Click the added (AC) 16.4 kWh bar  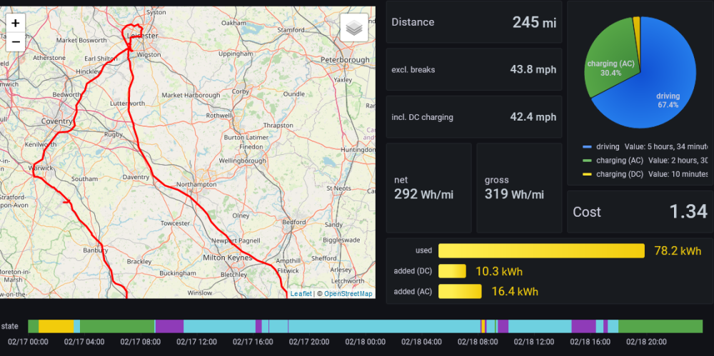click(460, 291)
